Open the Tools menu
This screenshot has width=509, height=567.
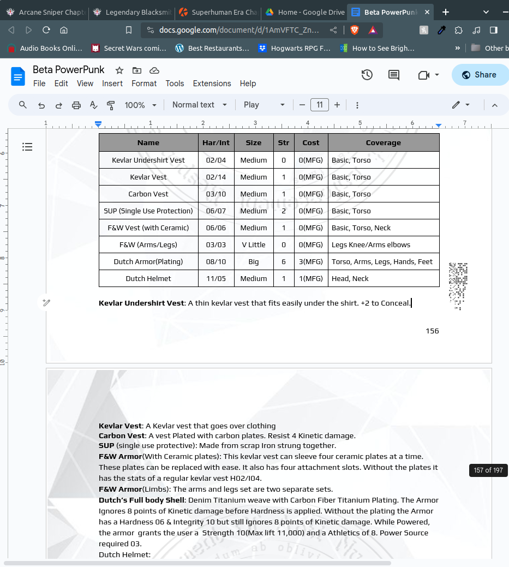[175, 83]
